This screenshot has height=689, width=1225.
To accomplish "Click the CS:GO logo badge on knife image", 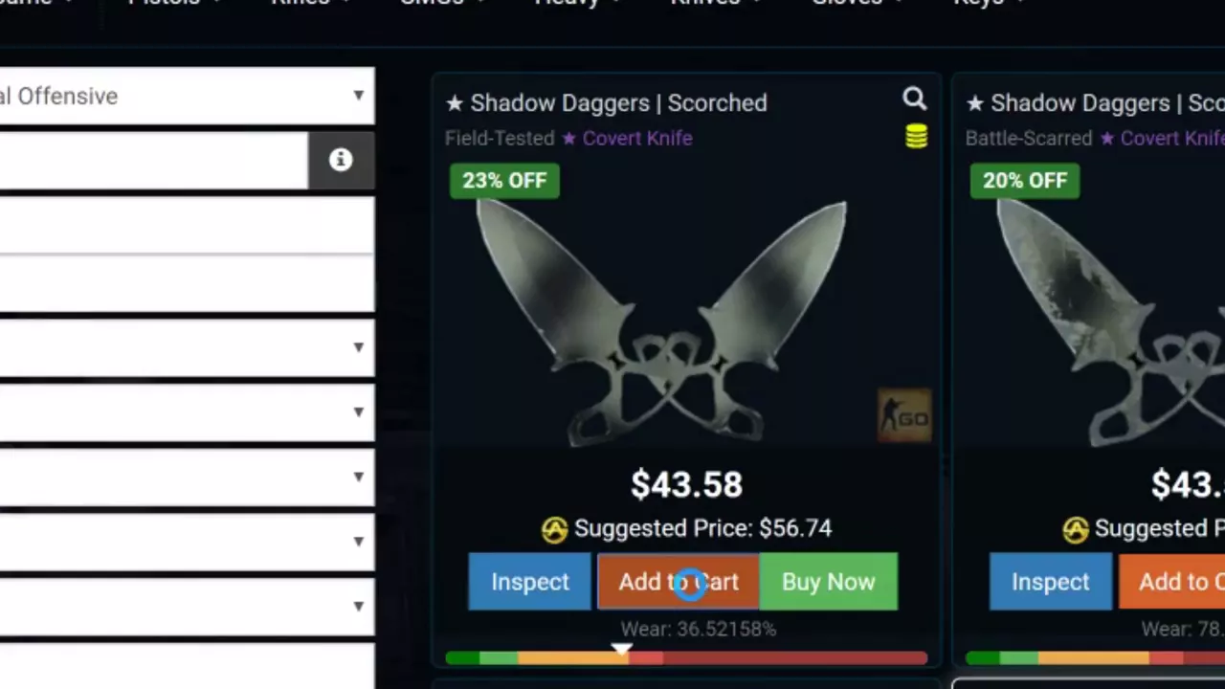I will 903,416.
